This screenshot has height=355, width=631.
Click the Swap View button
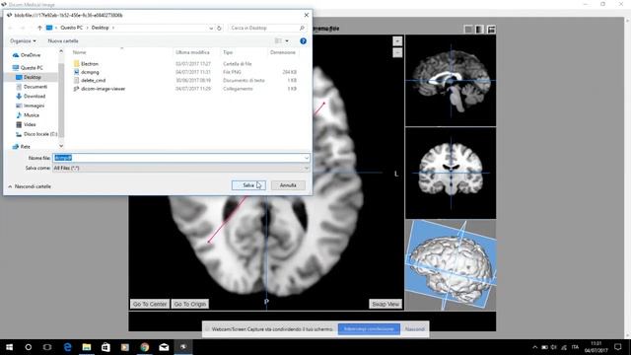pos(386,304)
